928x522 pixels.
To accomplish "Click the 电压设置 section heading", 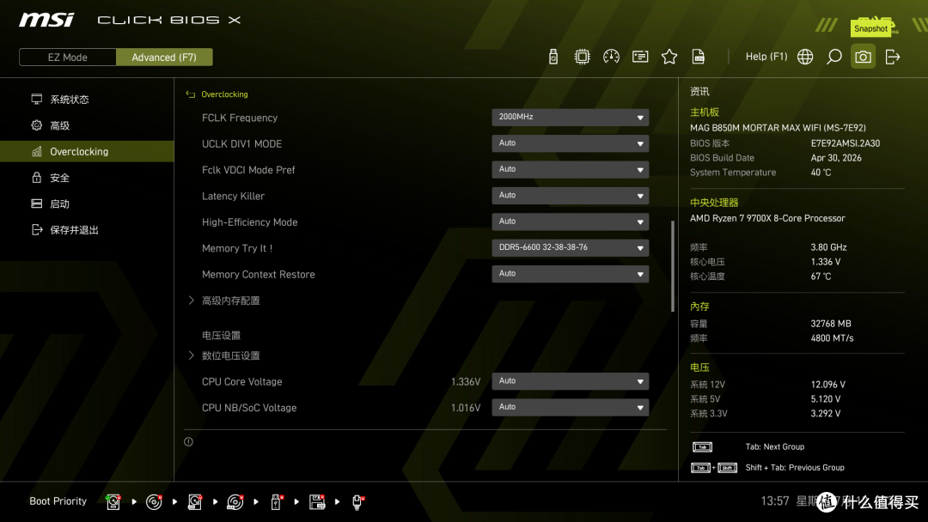I will (x=222, y=335).
